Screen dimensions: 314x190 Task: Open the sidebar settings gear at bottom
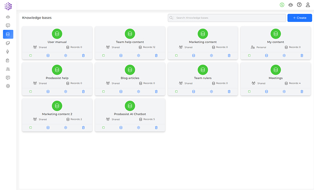click(8, 86)
